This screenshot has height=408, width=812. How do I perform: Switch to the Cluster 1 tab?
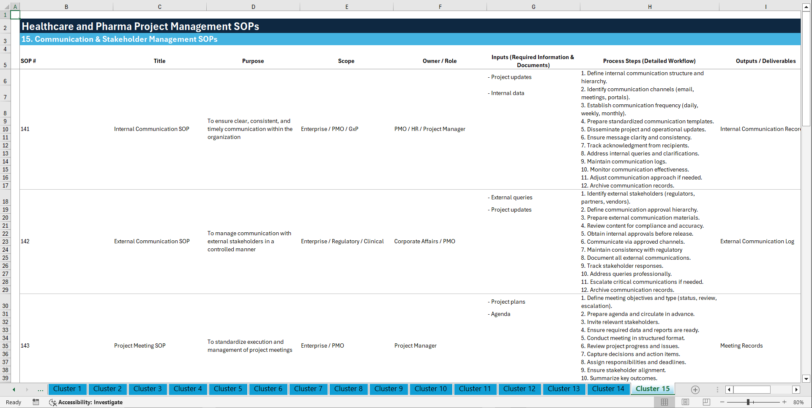(68, 389)
